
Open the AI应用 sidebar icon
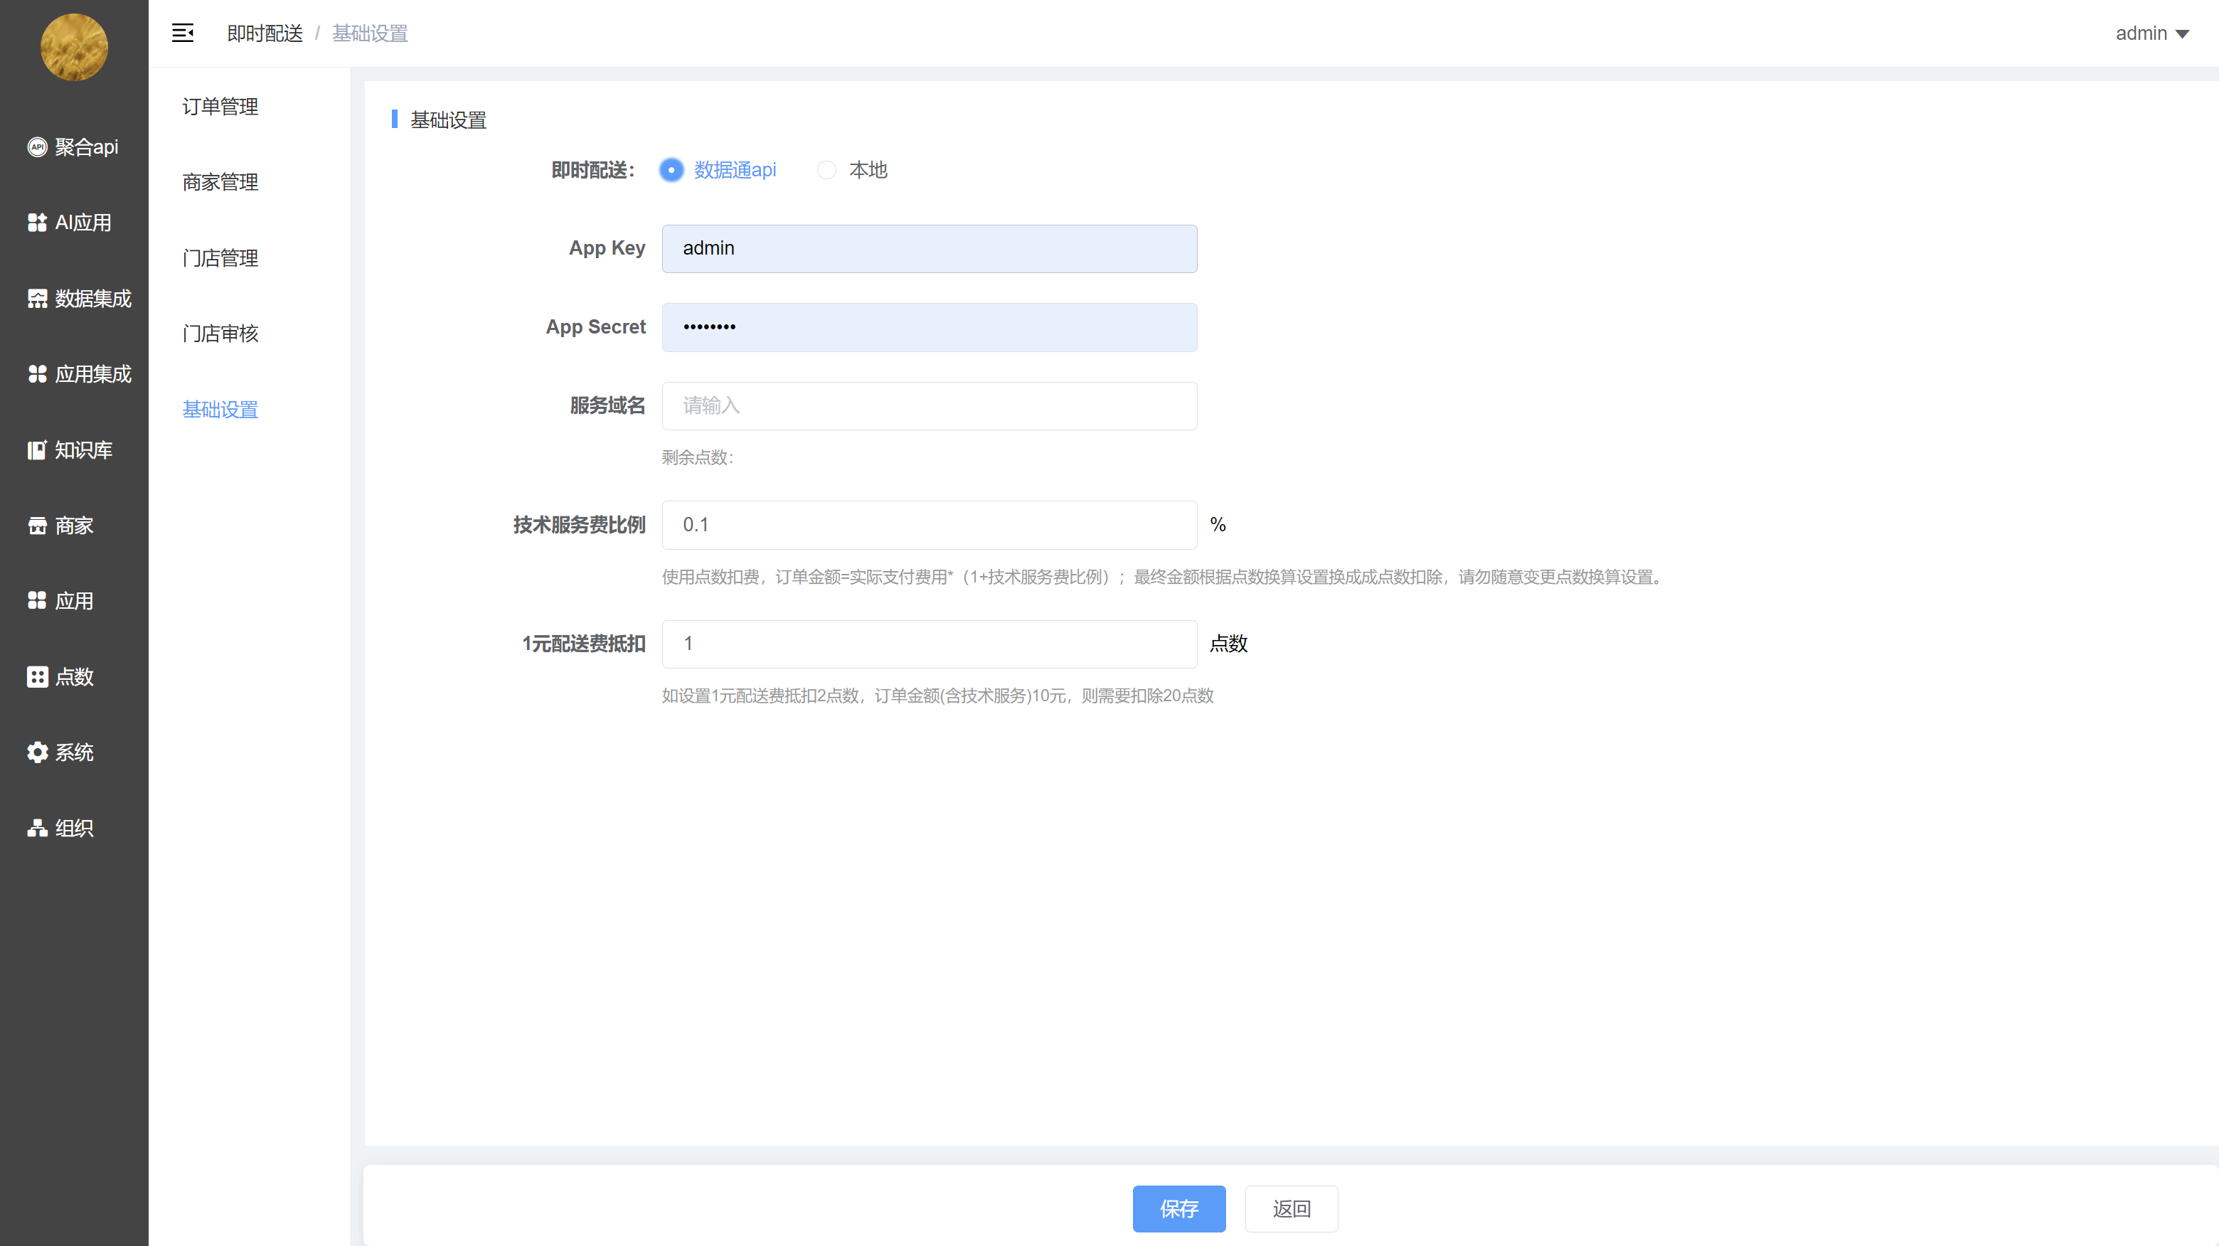37,223
